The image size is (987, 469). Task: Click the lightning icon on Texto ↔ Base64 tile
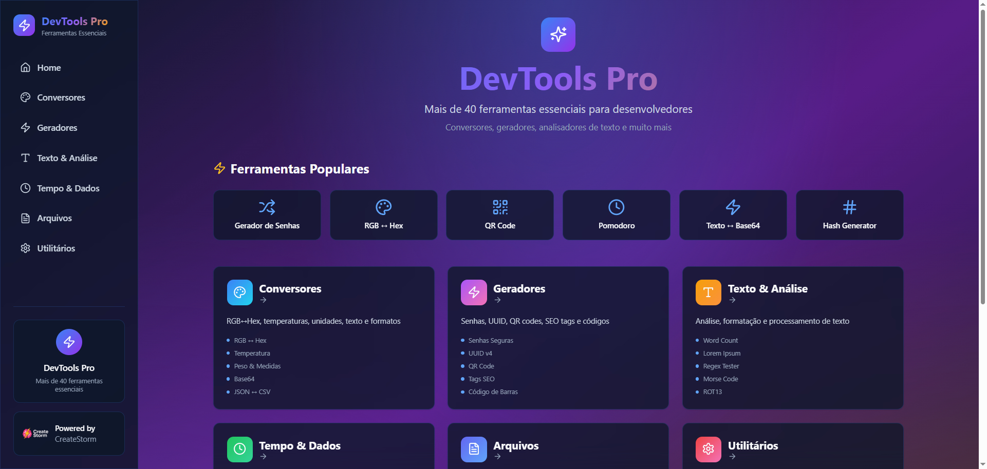pyautogui.click(x=733, y=207)
